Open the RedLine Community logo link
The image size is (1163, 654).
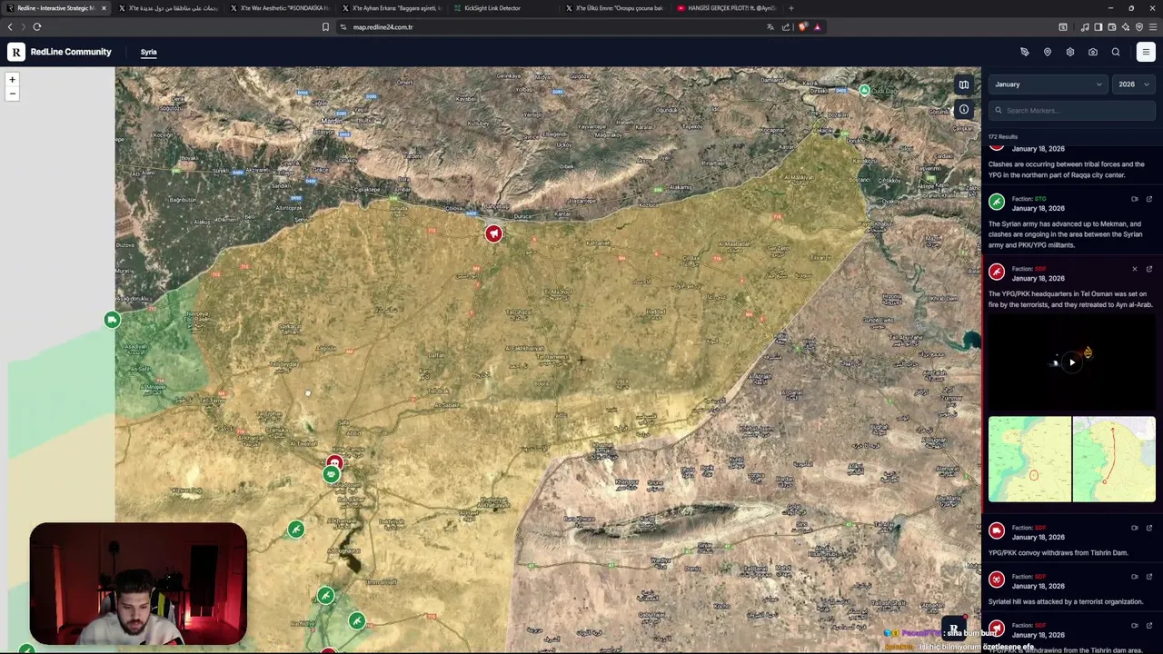tap(61, 52)
